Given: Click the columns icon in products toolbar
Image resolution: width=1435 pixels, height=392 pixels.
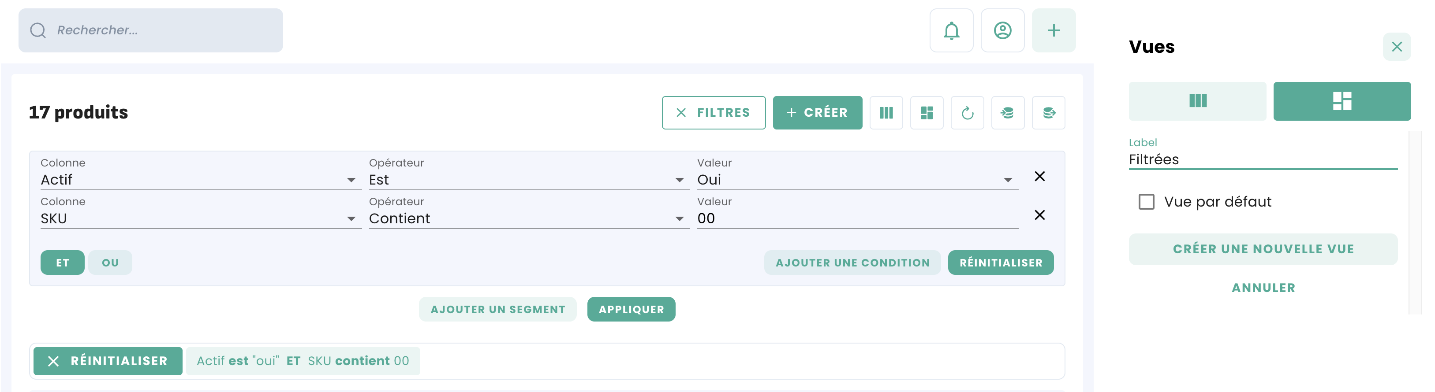Looking at the screenshot, I should [x=886, y=113].
